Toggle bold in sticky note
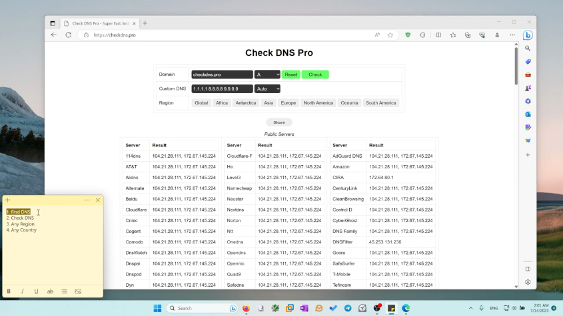 pos(9,291)
